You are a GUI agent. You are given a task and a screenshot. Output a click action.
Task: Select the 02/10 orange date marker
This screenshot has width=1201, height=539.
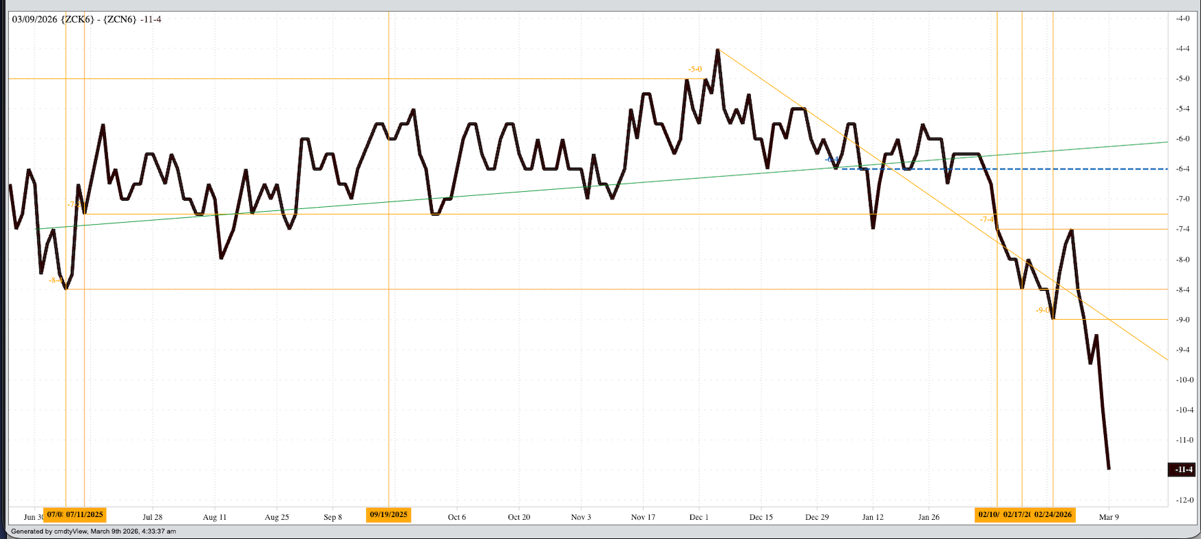tap(988, 515)
